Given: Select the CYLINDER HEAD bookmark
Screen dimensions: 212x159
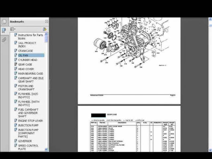Looking at the screenshot, I should pyautogui.click(x=28, y=60).
